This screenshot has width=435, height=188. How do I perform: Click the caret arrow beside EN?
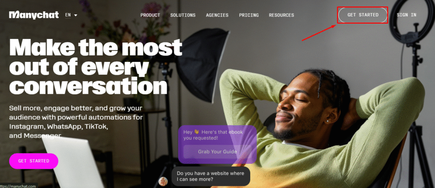(76, 15)
